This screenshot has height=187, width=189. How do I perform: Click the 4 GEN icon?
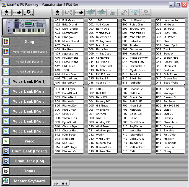click(135, 12)
